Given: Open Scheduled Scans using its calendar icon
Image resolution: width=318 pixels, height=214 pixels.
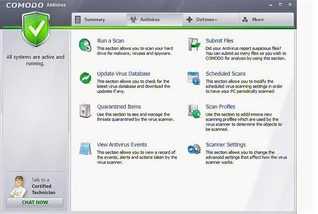Looking at the screenshot, I should pos(193,78).
